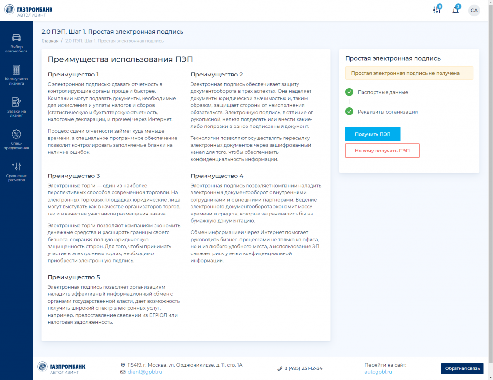Open the Выбор автомобиля car icon
Image resolution: width=493 pixels, height=380 pixels.
16,38
